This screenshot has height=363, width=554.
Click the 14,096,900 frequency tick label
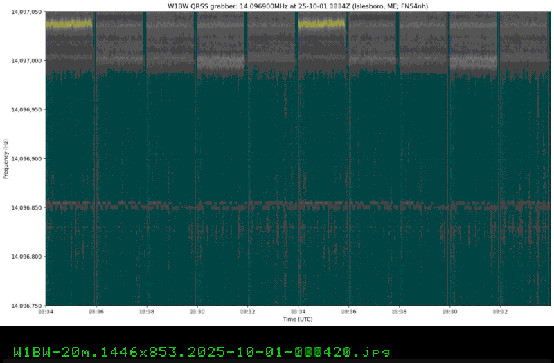(24, 159)
